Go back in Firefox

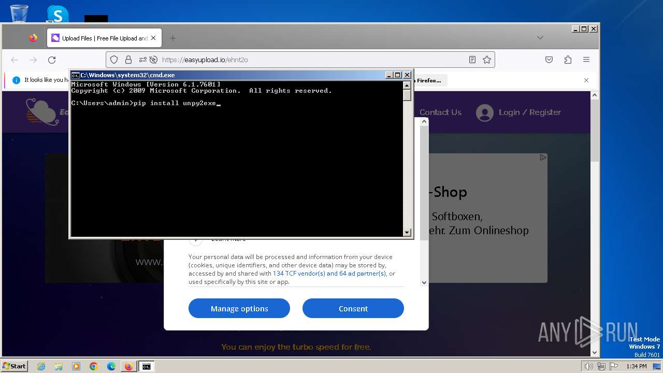click(x=15, y=60)
